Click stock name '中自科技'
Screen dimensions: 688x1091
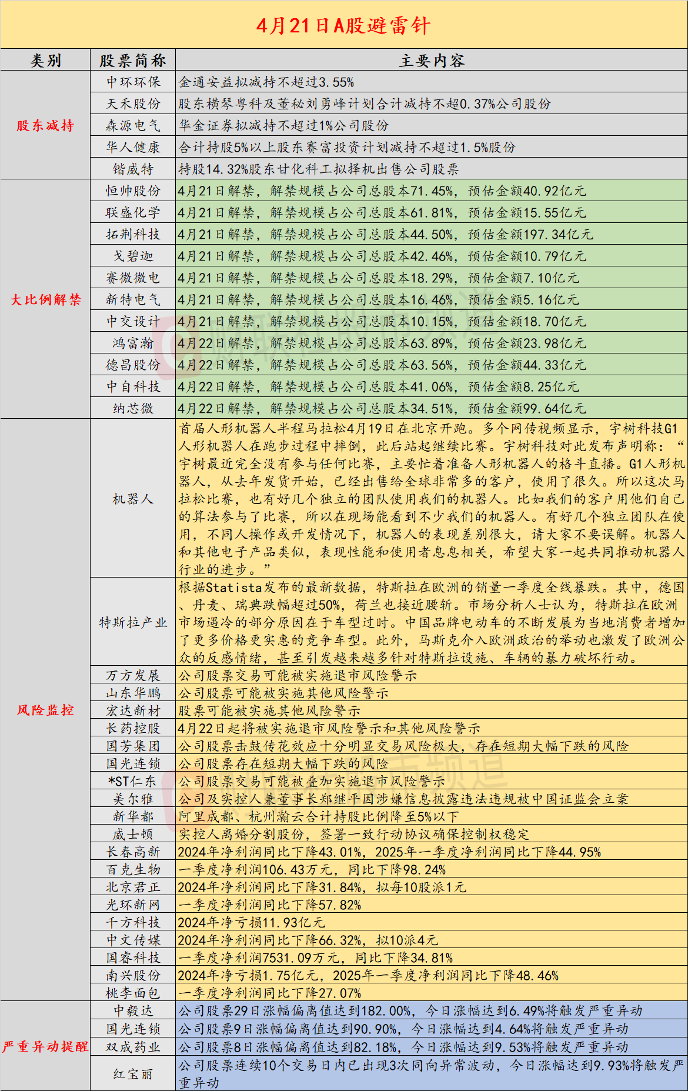click(x=133, y=386)
